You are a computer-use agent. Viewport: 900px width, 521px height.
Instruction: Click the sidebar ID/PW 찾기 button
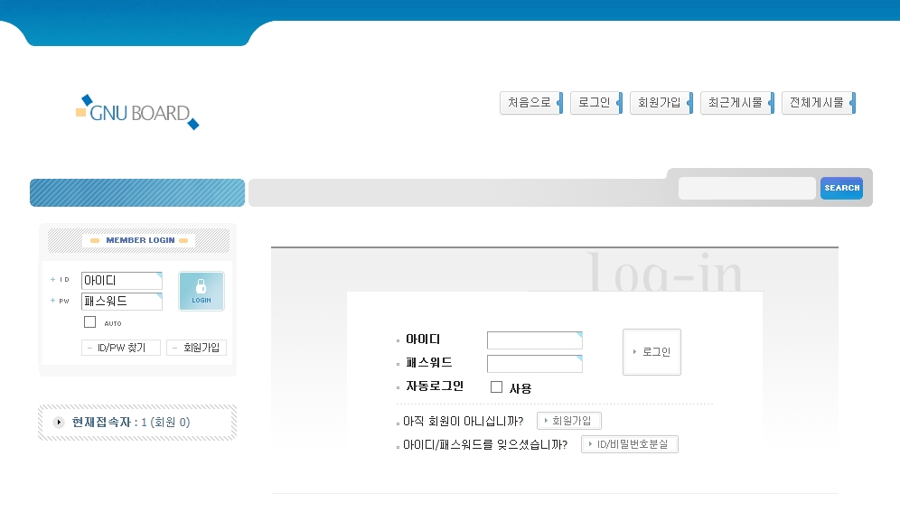[x=121, y=348]
